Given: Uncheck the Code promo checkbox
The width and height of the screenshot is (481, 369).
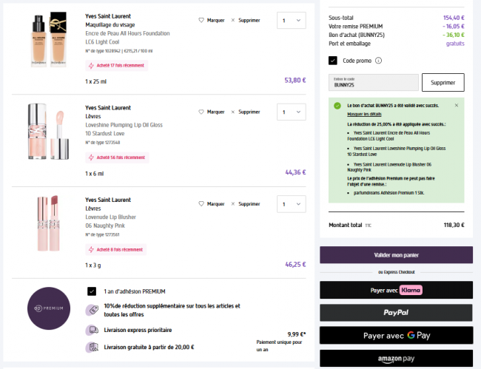Looking at the screenshot, I should tap(333, 61).
